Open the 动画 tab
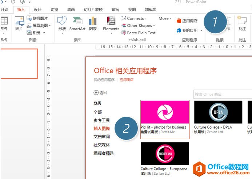The image size is (252, 179). pyautogui.click(x=71, y=10)
